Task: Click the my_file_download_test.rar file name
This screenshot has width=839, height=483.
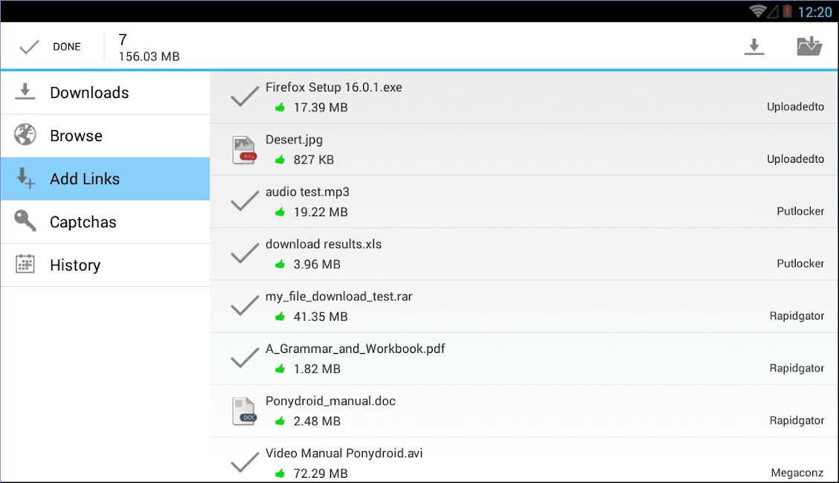Action: click(x=339, y=296)
